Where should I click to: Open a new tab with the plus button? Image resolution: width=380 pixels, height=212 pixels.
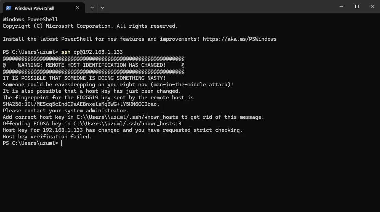(x=92, y=8)
